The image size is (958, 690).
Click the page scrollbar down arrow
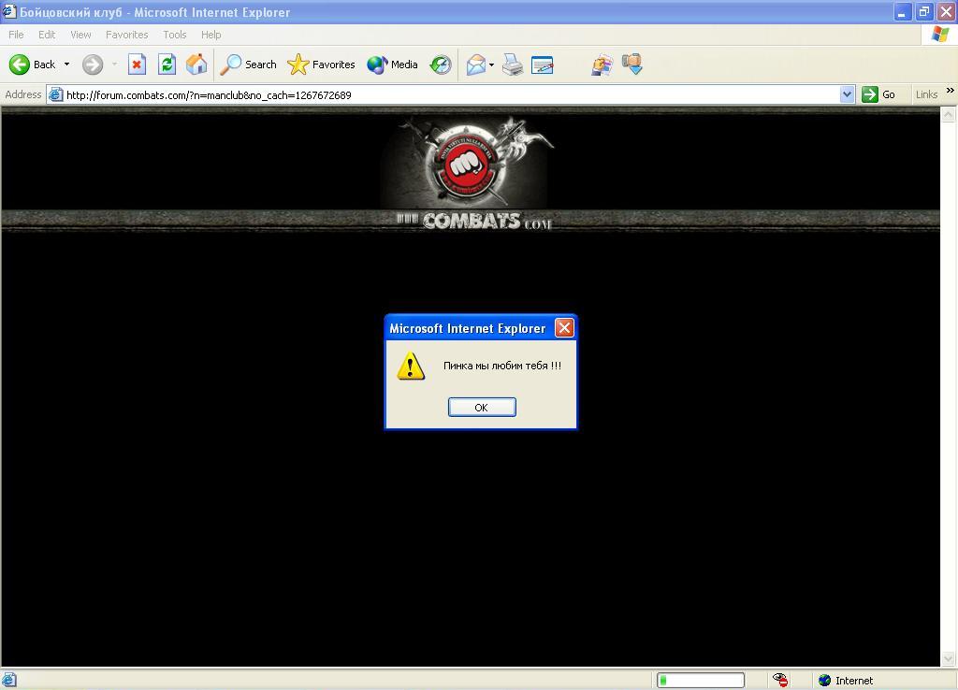click(x=949, y=659)
